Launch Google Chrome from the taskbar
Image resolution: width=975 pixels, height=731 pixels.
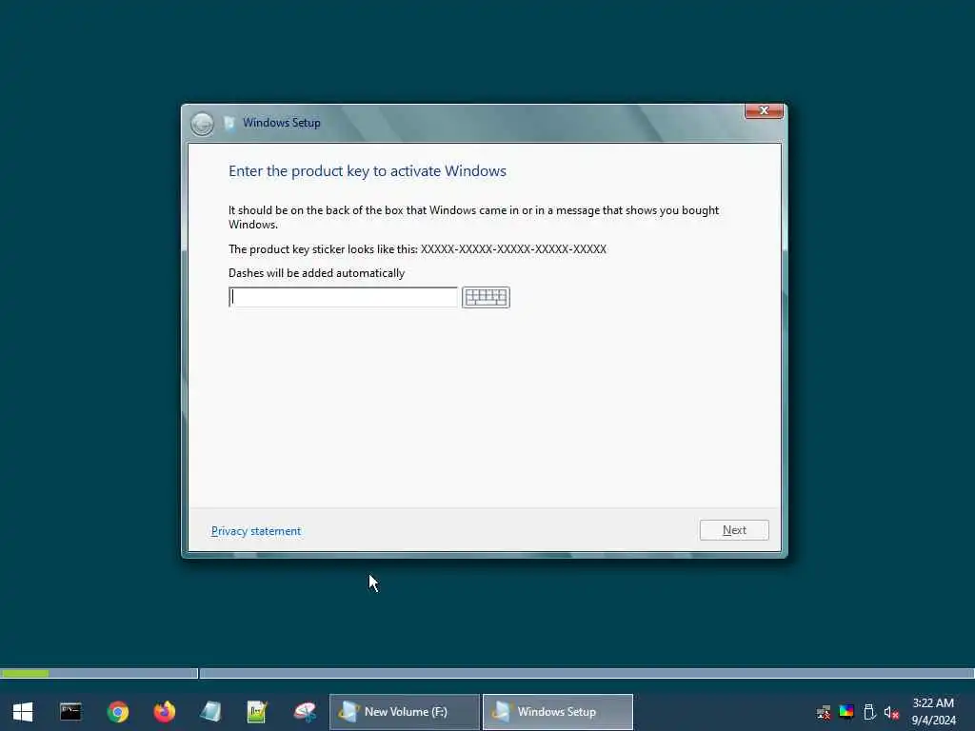(117, 712)
